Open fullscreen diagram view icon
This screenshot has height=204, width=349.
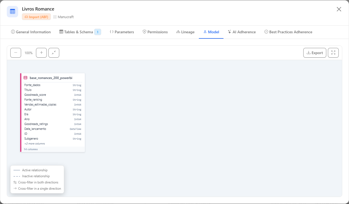(x=333, y=53)
